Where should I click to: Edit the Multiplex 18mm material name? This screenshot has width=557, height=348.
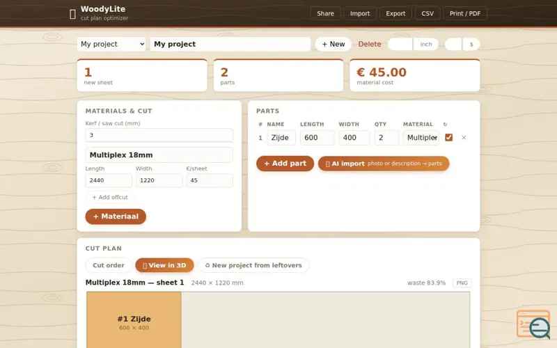coord(159,155)
